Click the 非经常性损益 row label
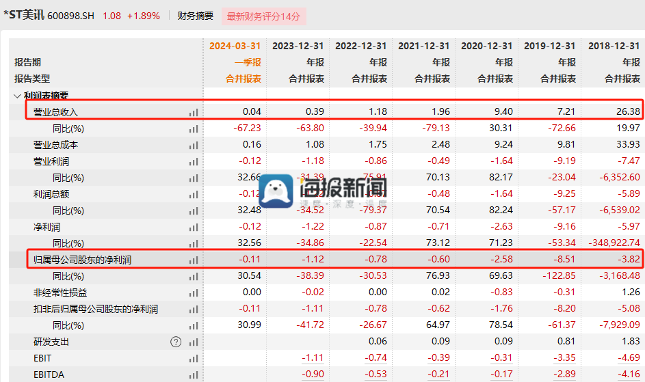The width and height of the screenshot is (645, 382). 60,292
